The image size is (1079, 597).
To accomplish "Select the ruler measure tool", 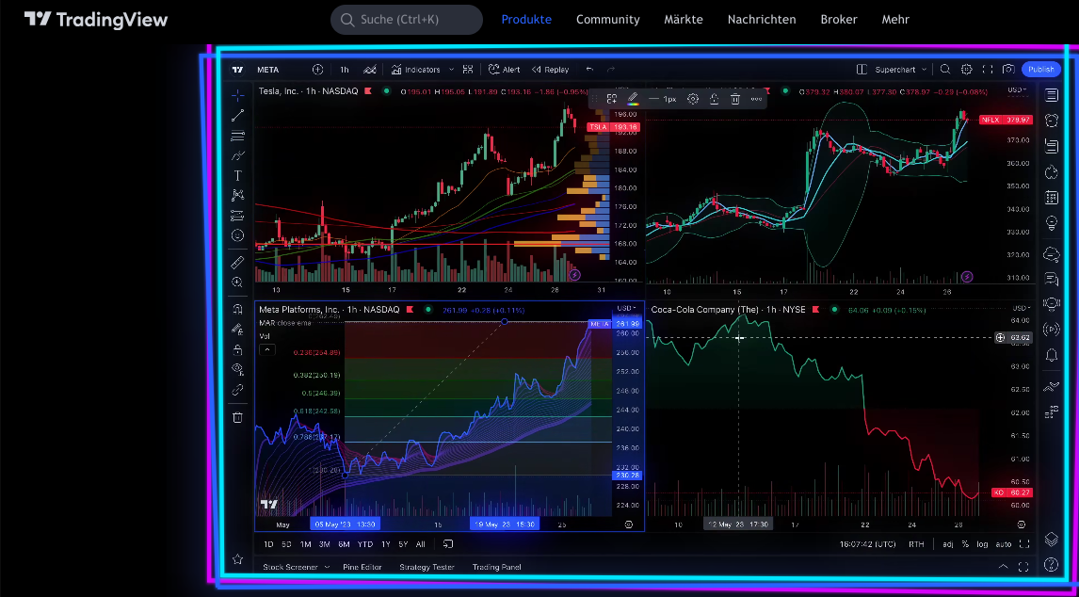I will [237, 263].
